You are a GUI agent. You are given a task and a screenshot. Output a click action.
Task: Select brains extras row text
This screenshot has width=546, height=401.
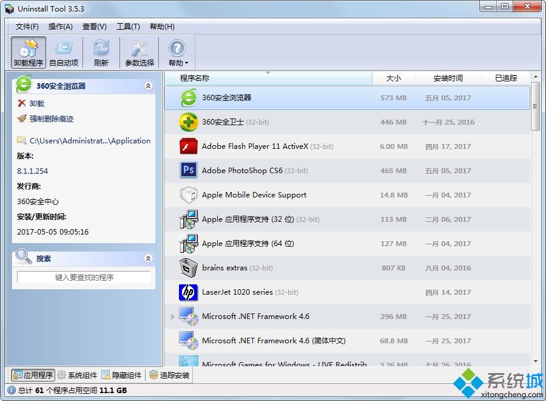(x=224, y=268)
